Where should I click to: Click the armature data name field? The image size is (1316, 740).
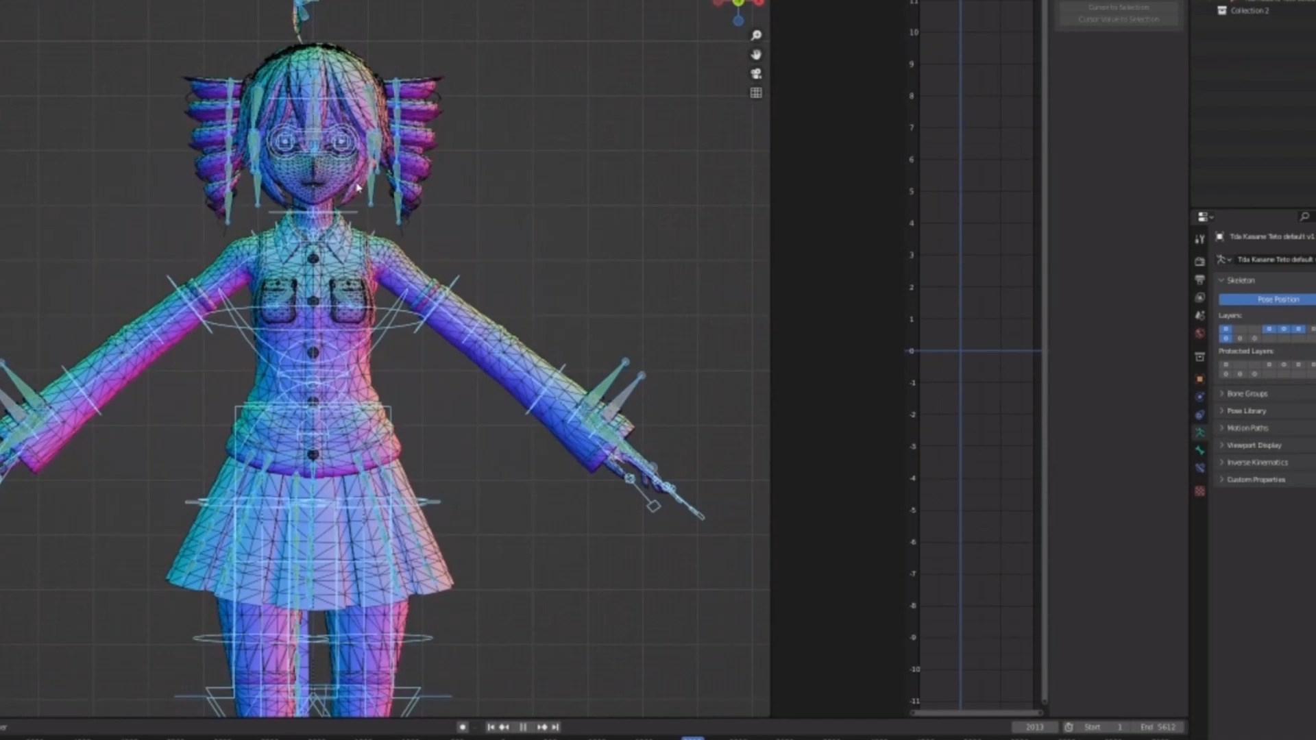click(1275, 259)
